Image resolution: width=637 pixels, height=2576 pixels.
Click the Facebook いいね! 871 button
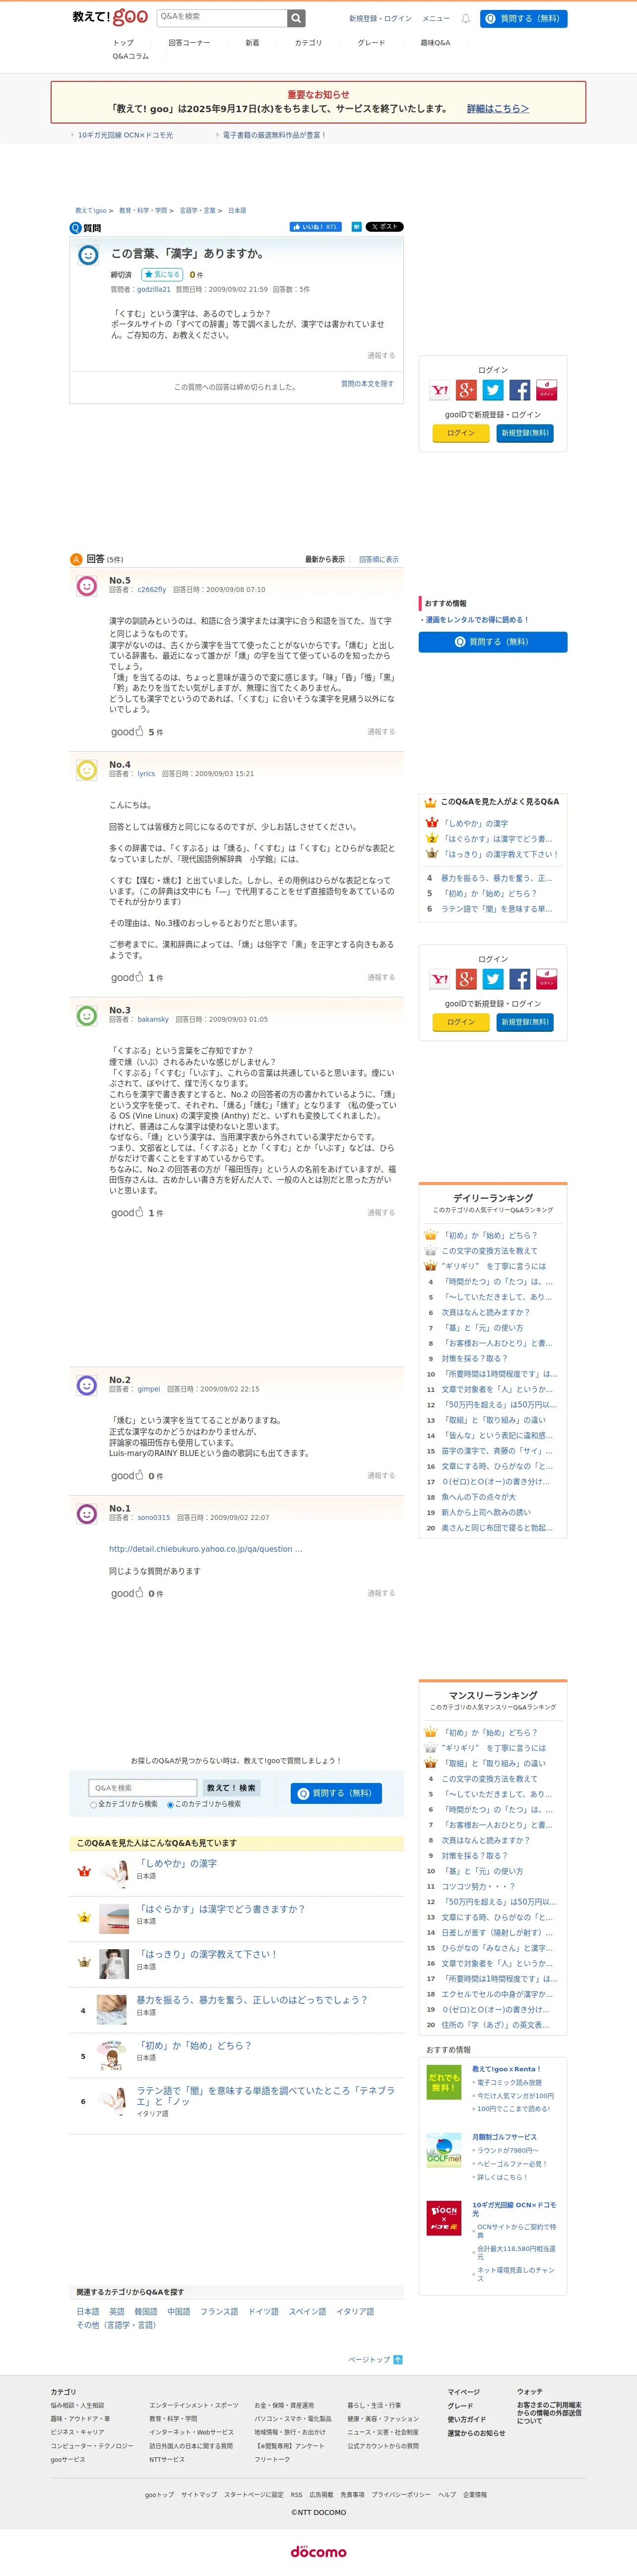tap(315, 227)
